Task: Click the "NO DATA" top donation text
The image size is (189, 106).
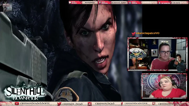Action: point(177,3)
